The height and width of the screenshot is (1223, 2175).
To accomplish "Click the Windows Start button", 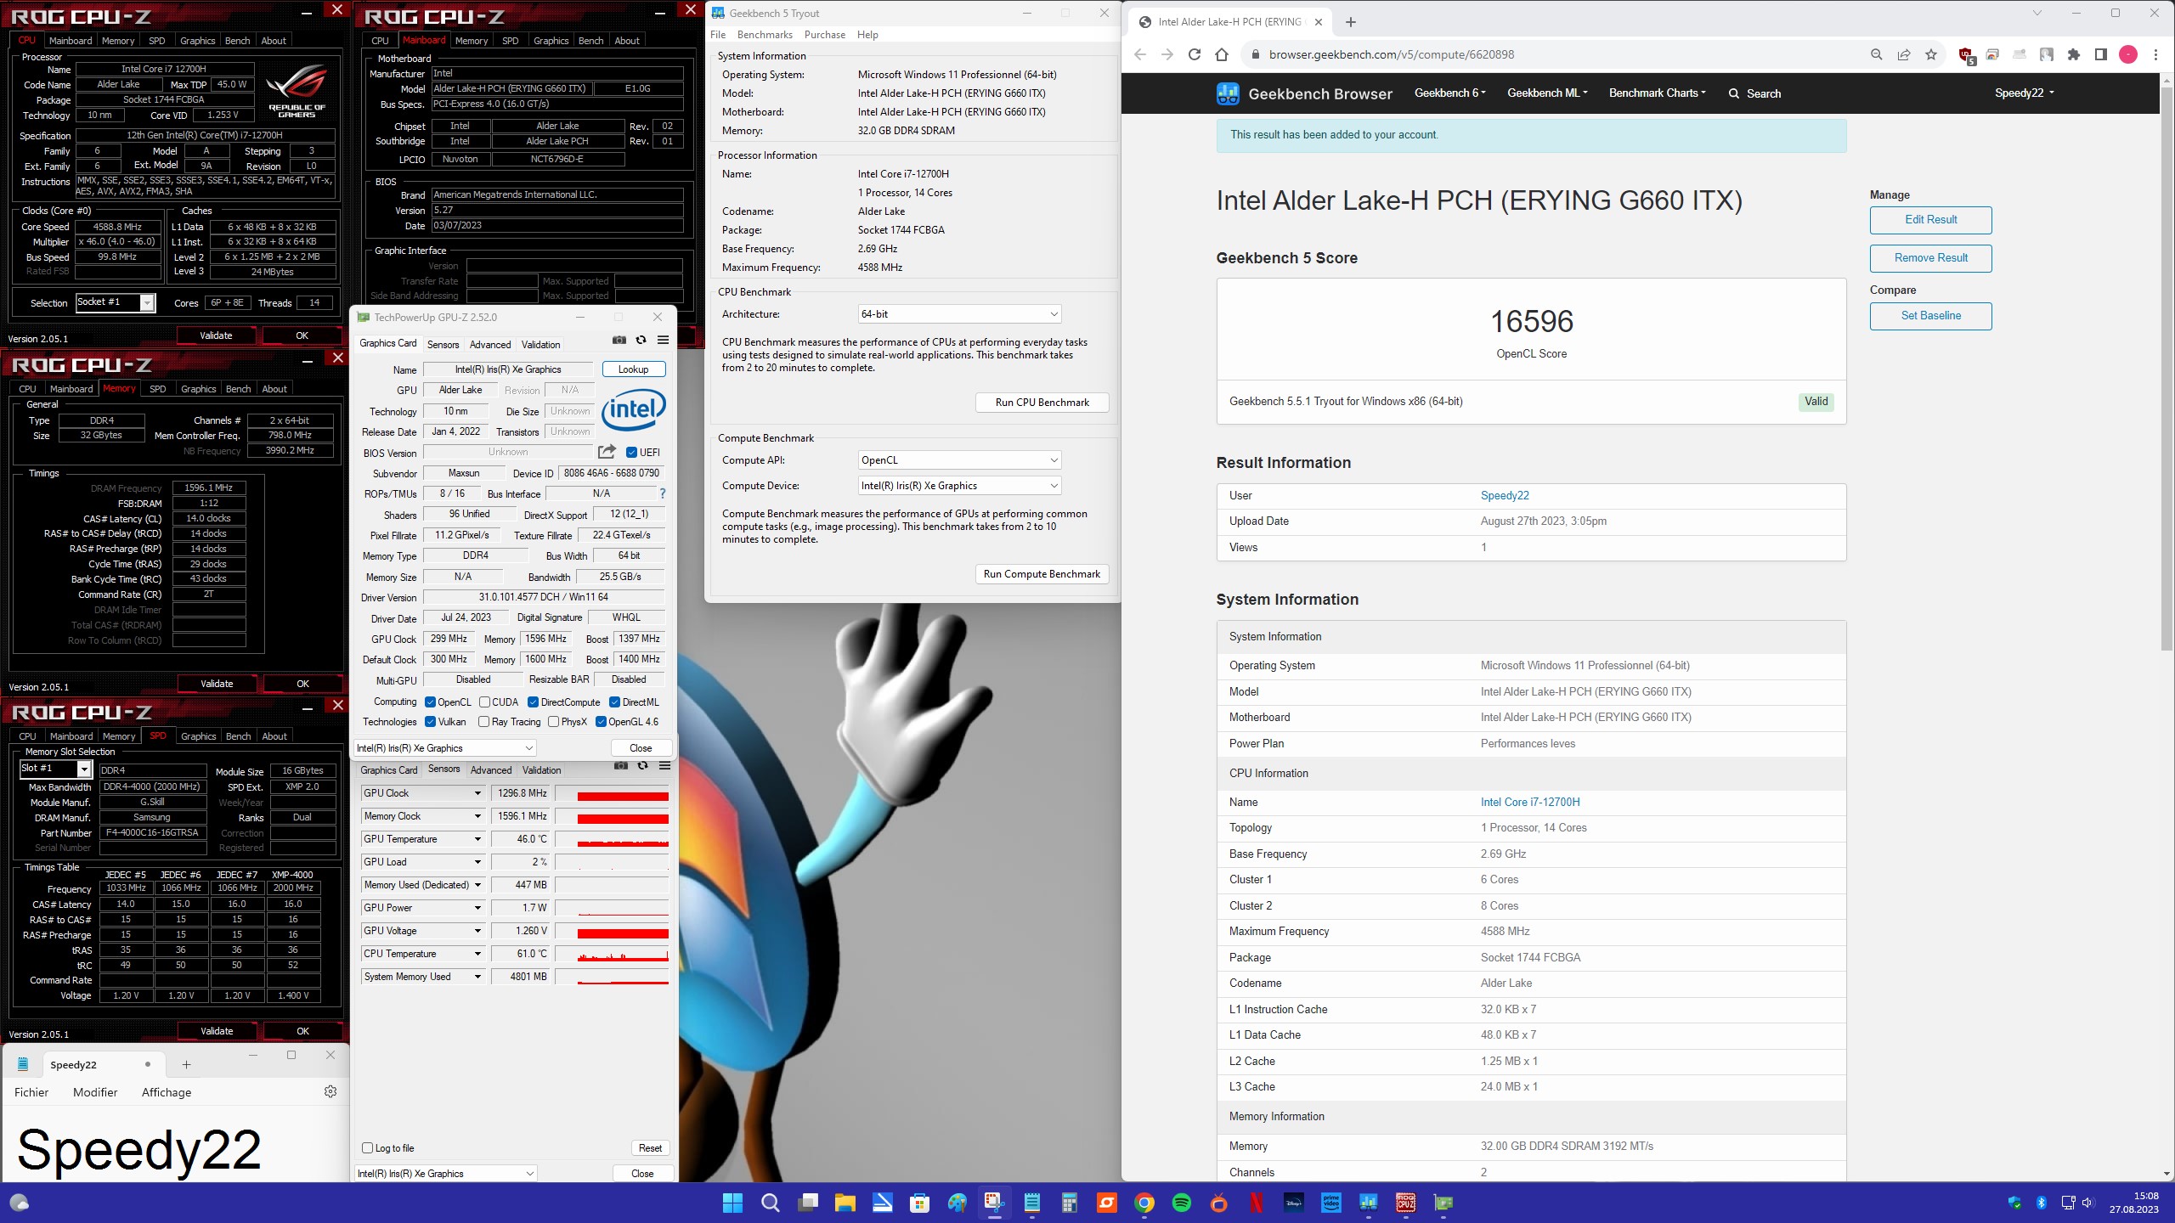I will 732,1203.
